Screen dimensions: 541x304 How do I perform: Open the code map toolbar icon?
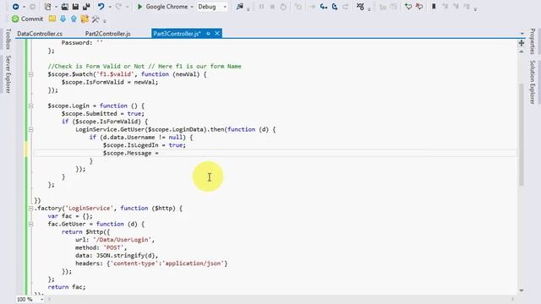(360, 7)
